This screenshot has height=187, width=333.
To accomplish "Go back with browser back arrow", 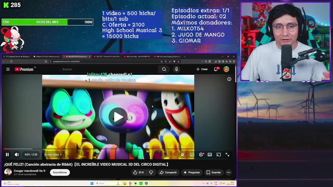I will click(x=4, y=62).
